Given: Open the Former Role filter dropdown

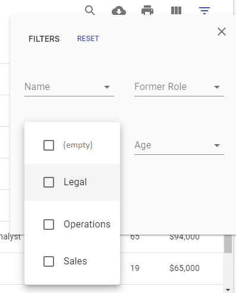Looking at the screenshot, I should [x=179, y=87].
